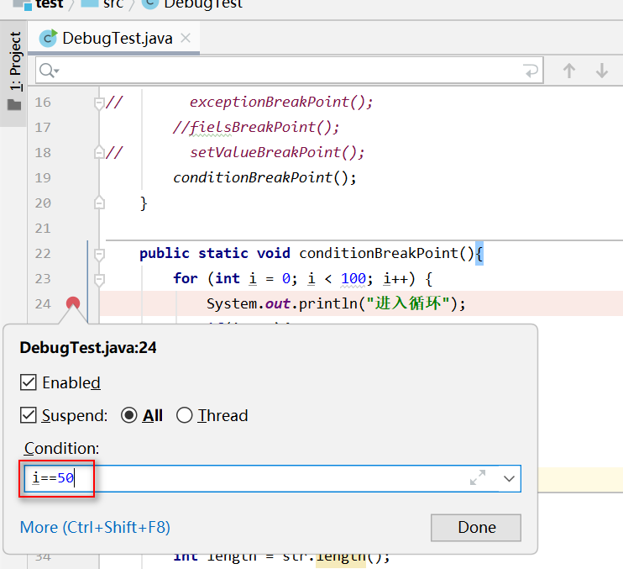Close the DebugTest.java editor tab
623x569 pixels.
[186, 38]
